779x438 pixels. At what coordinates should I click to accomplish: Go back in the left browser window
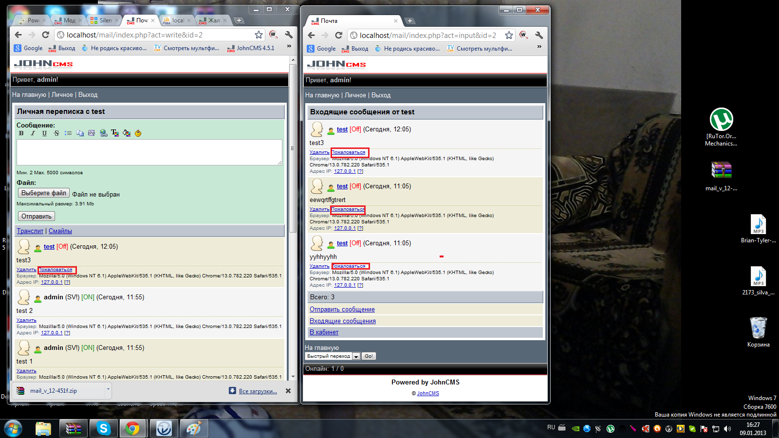click(x=19, y=35)
